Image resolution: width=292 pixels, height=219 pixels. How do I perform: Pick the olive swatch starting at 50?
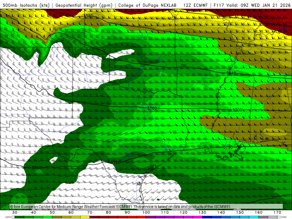(57, 217)
